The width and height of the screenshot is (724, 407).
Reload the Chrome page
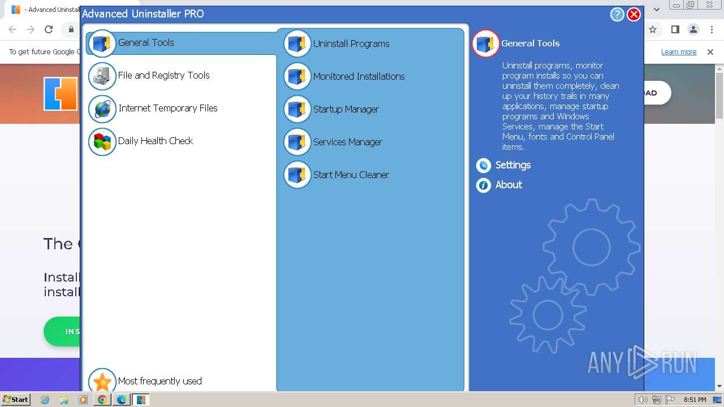49,29
